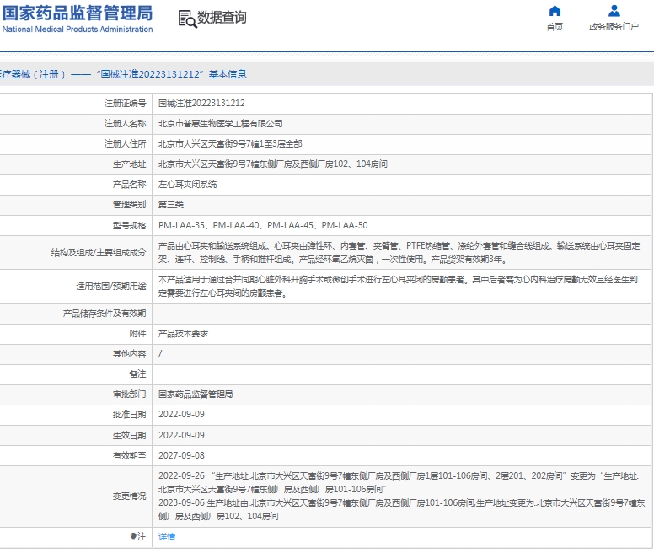654x553 pixels.
Task: Click the structure and composition description text
Action: pyautogui.click(x=399, y=253)
